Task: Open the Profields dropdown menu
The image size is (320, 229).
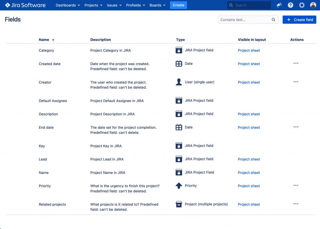Action: (x=135, y=5)
